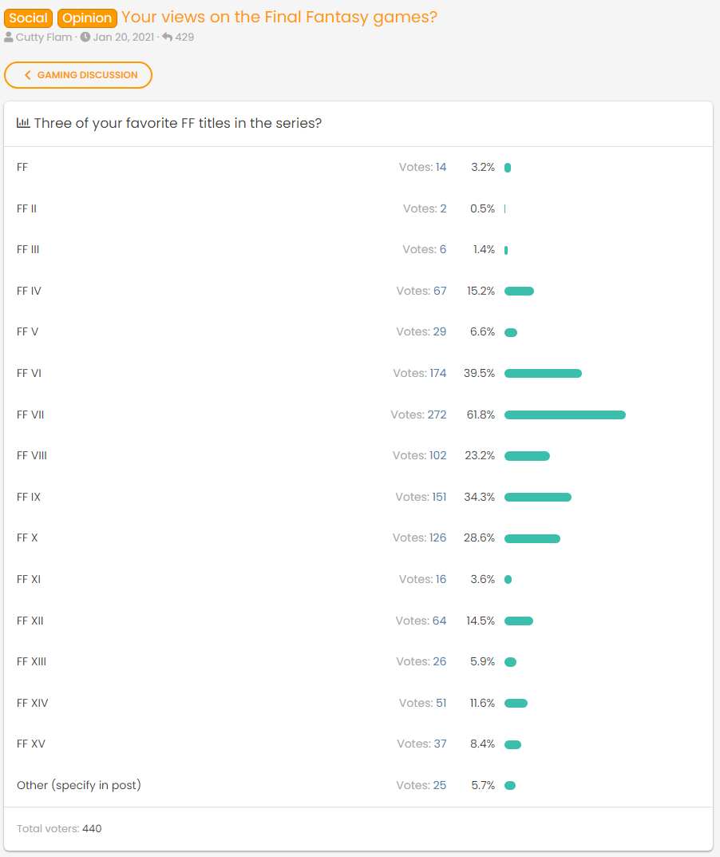Click the thread title text
The height and width of the screenshot is (857, 720).
(279, 17)
